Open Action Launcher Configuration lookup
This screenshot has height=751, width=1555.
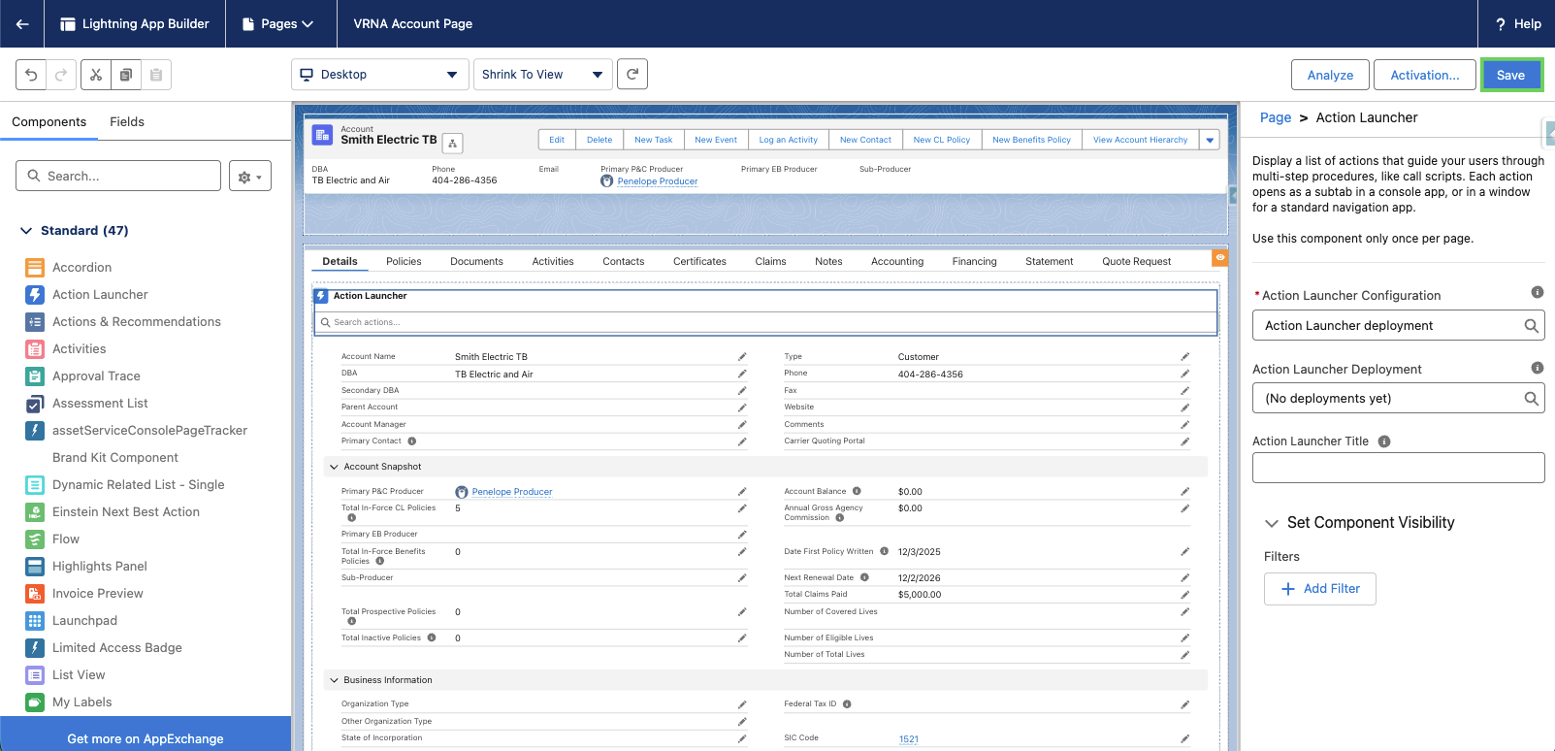coord(1398,326)
